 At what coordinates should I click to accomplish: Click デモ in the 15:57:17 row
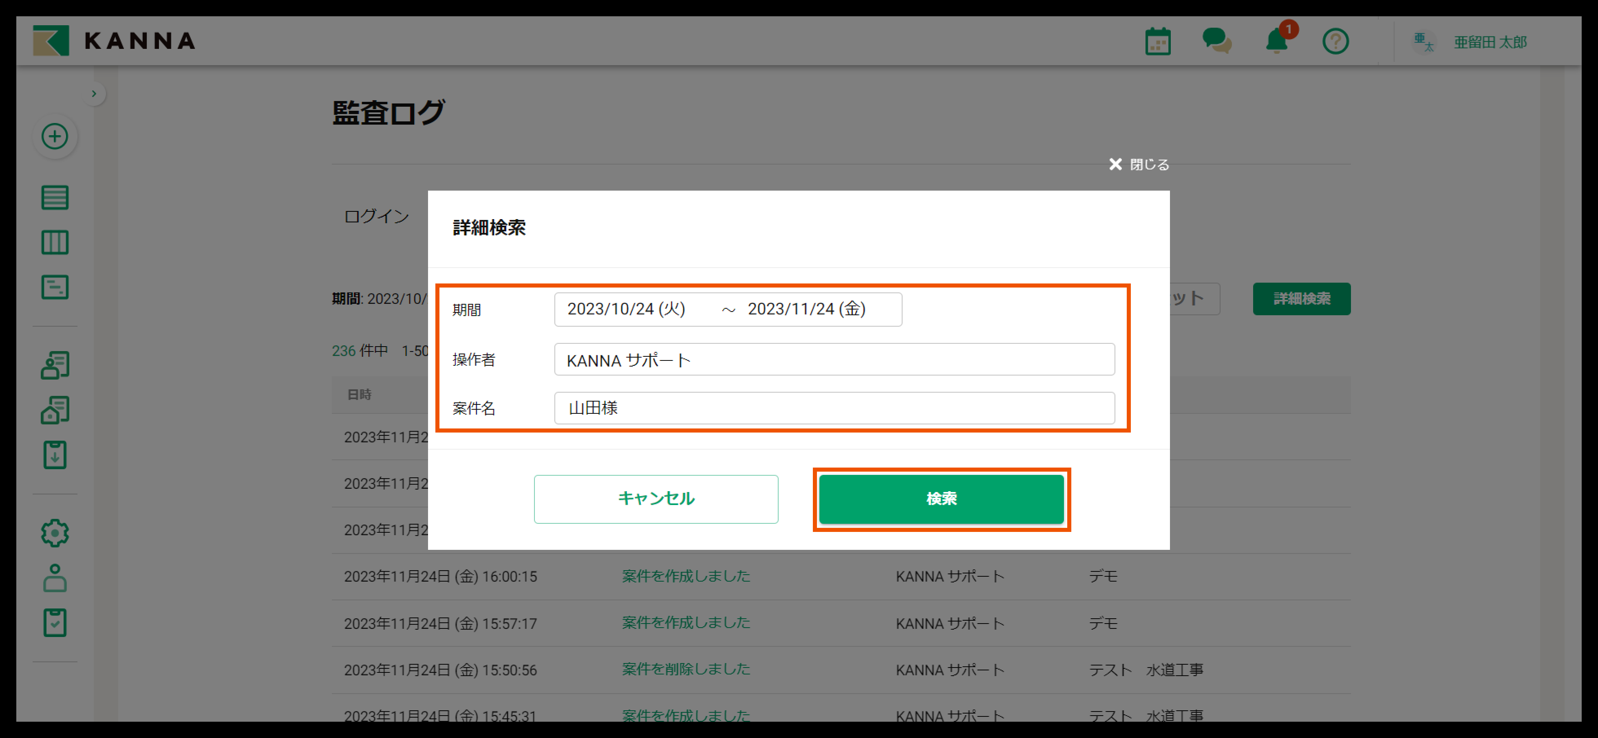click(1103, 624)
